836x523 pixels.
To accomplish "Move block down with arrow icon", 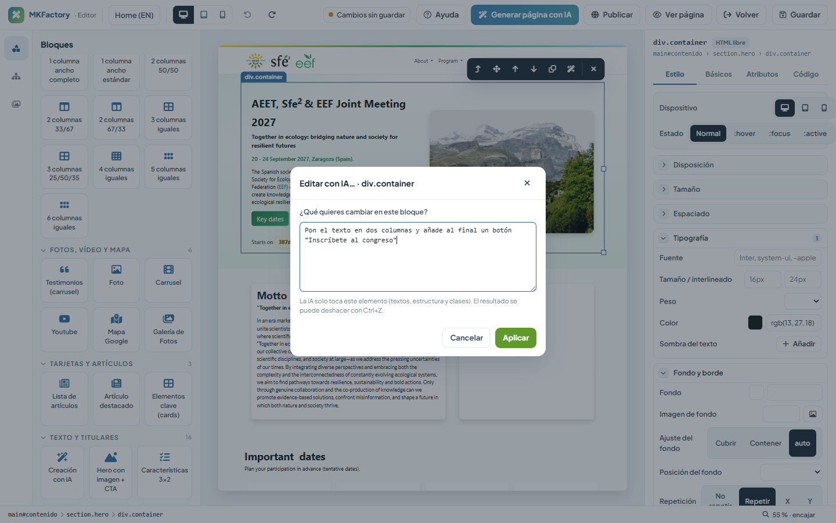I will pos(534,69).
